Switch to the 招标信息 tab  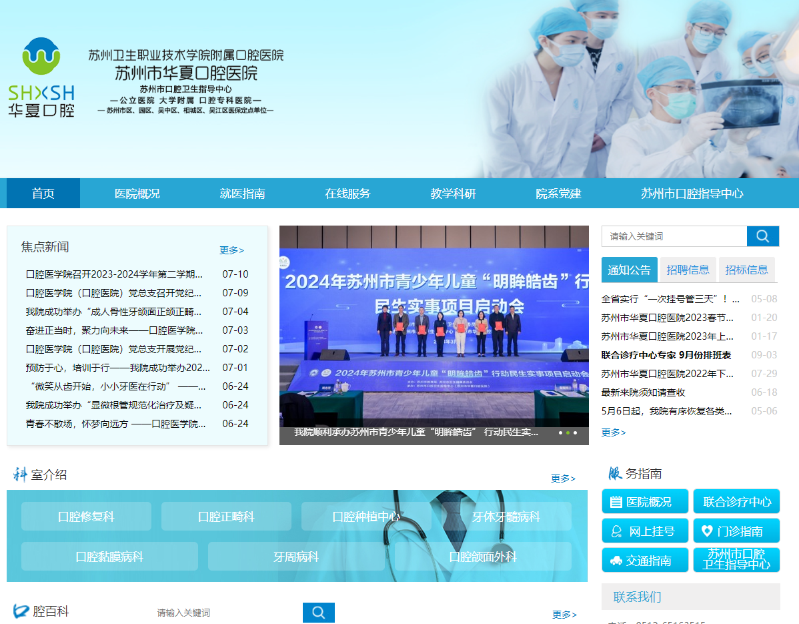746,270
